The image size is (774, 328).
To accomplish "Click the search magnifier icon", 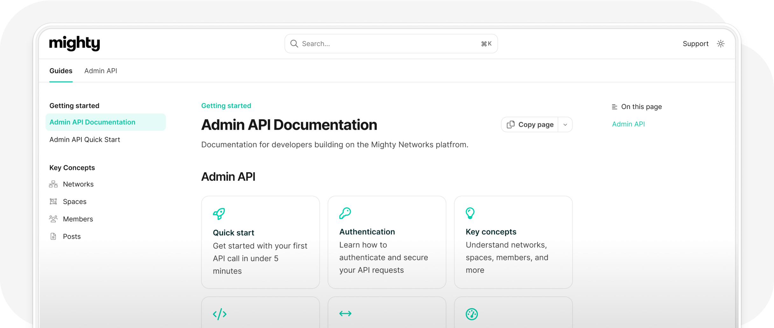I will (x=294, y=44).
